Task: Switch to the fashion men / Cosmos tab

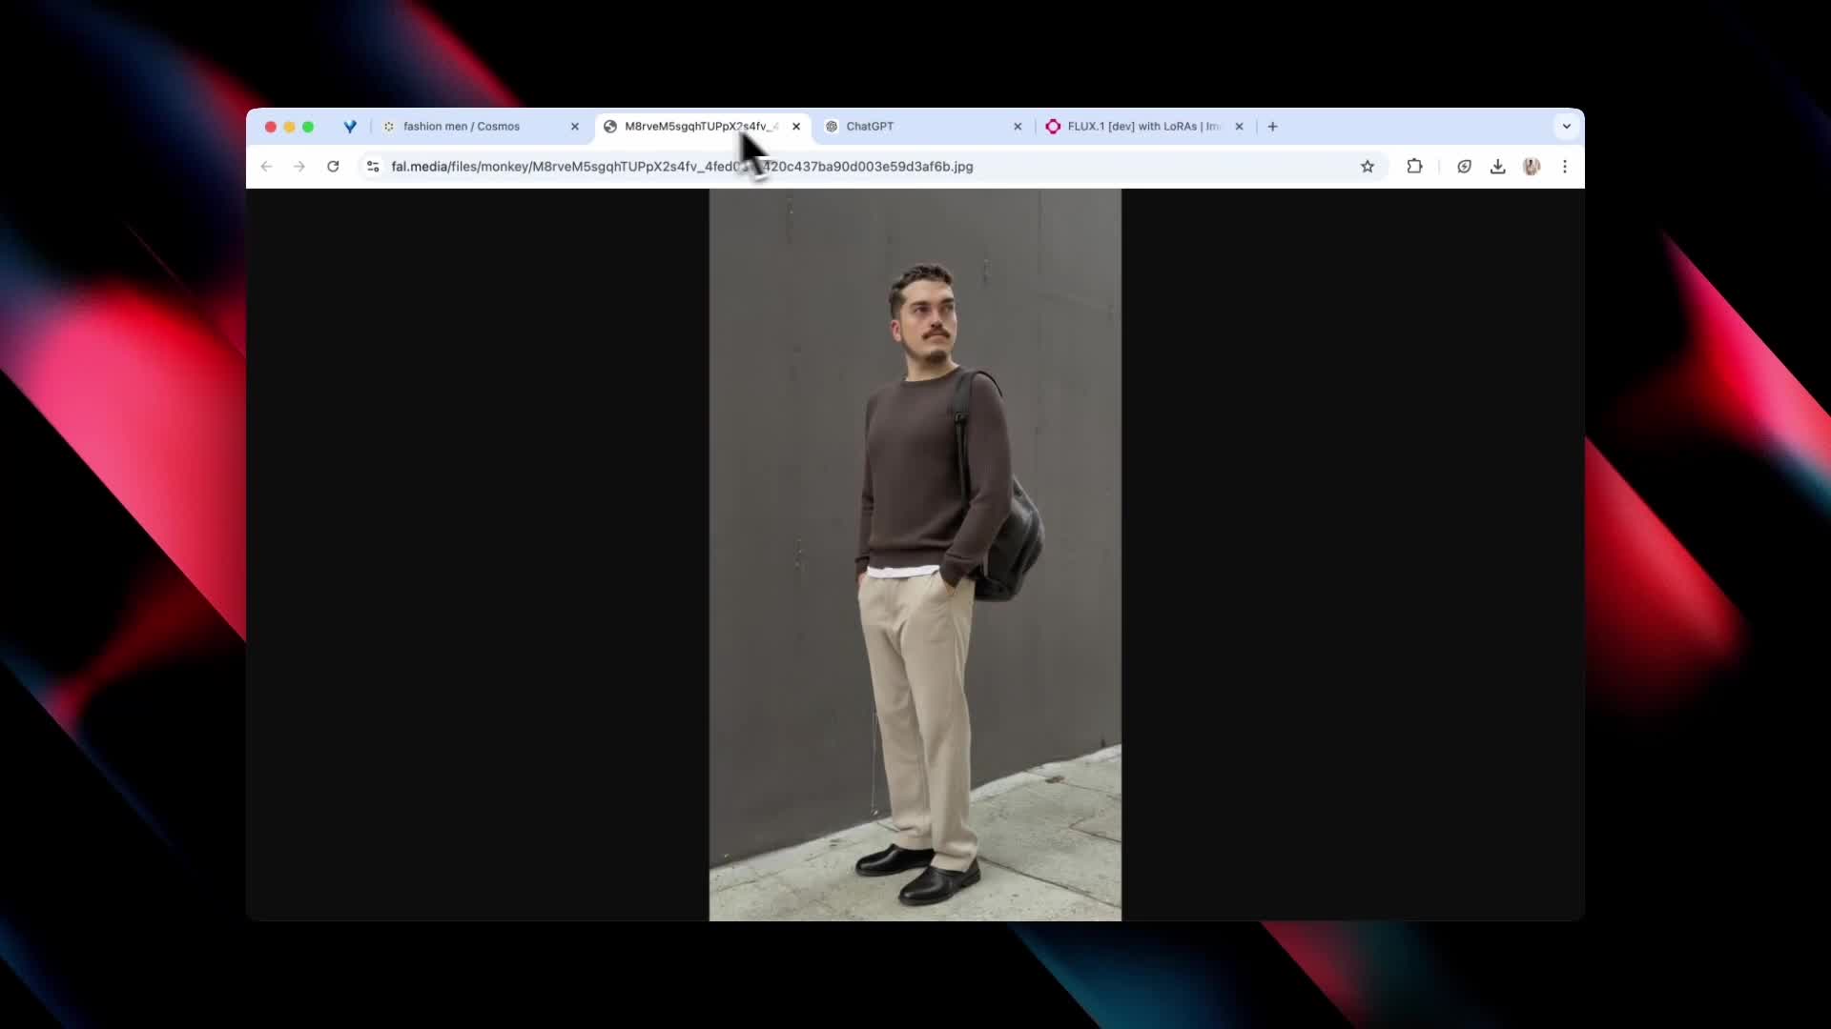Action: [x=462, y=127]
